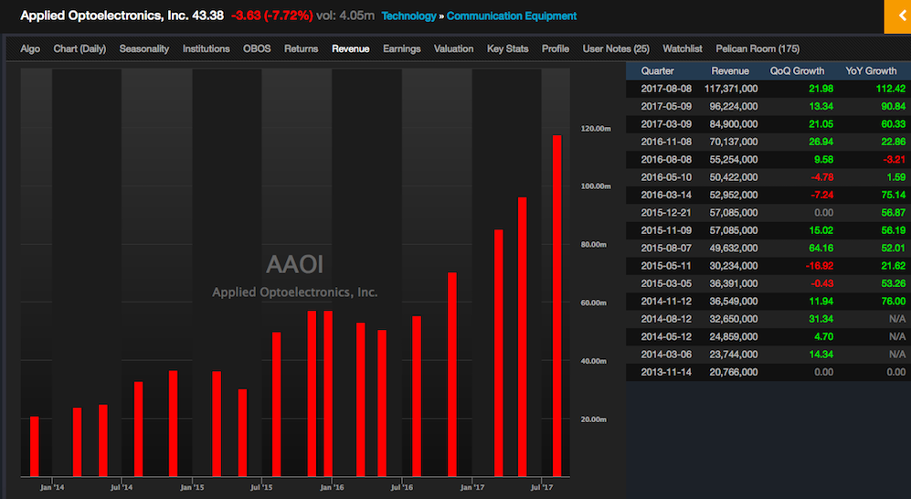Click QoQ growth value -4.78
Image resolution: width=911 pixels, height=499 pixels.
[x=822, y=177]
